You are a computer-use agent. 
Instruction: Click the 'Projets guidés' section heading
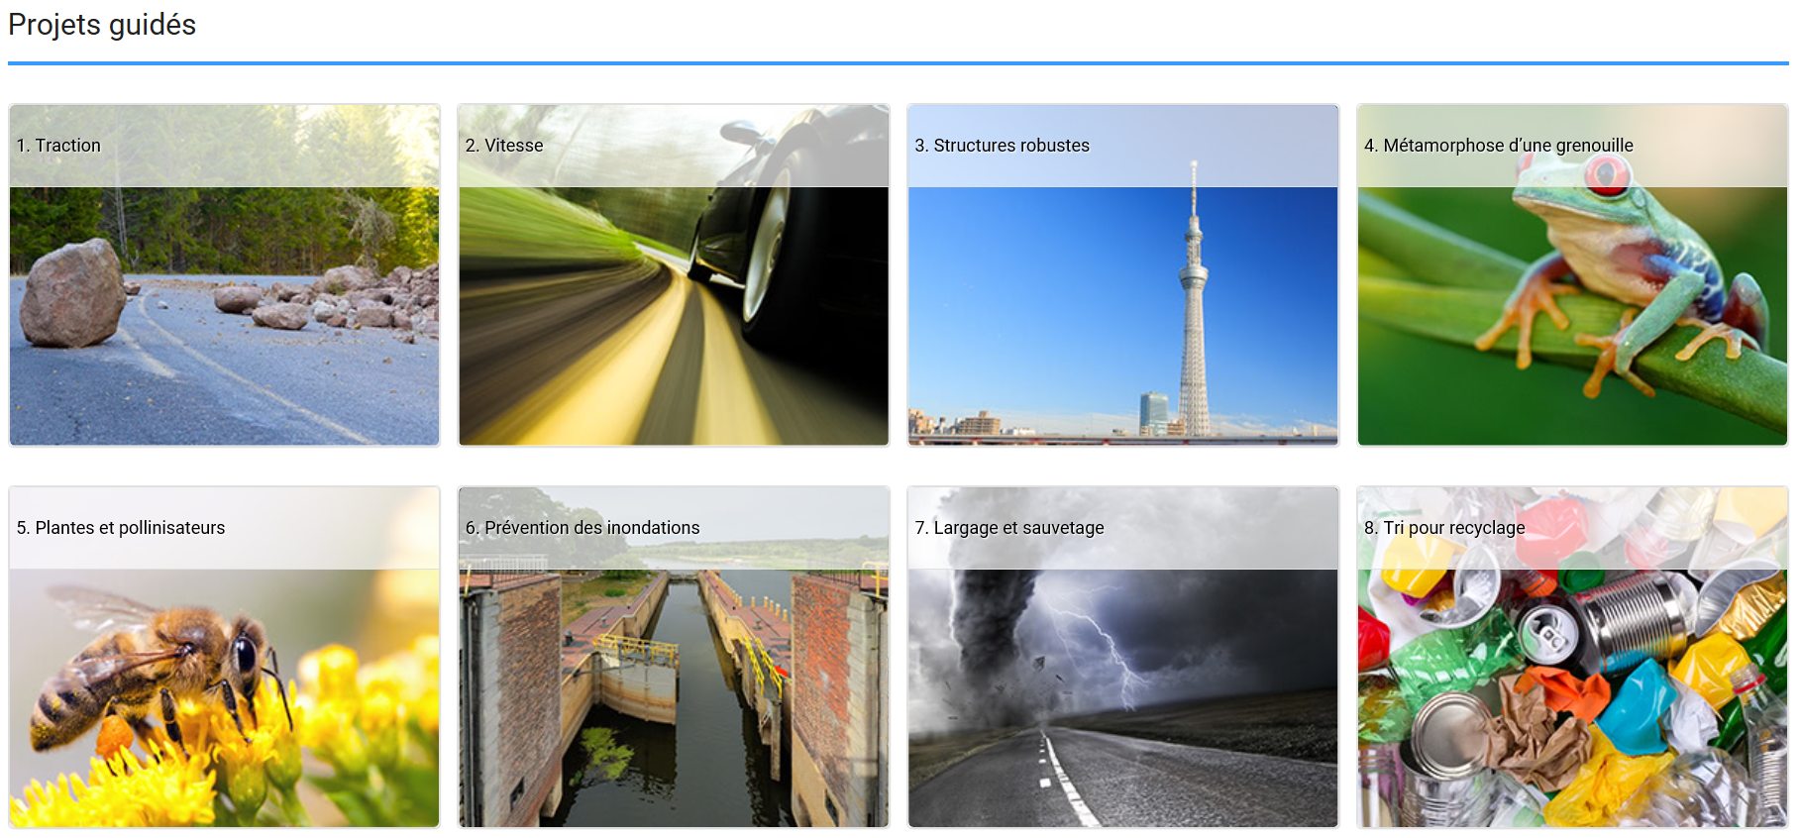102,25
